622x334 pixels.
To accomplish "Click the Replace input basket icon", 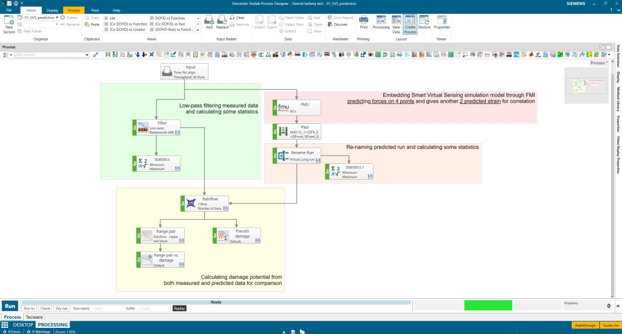I will click(222, 20).
